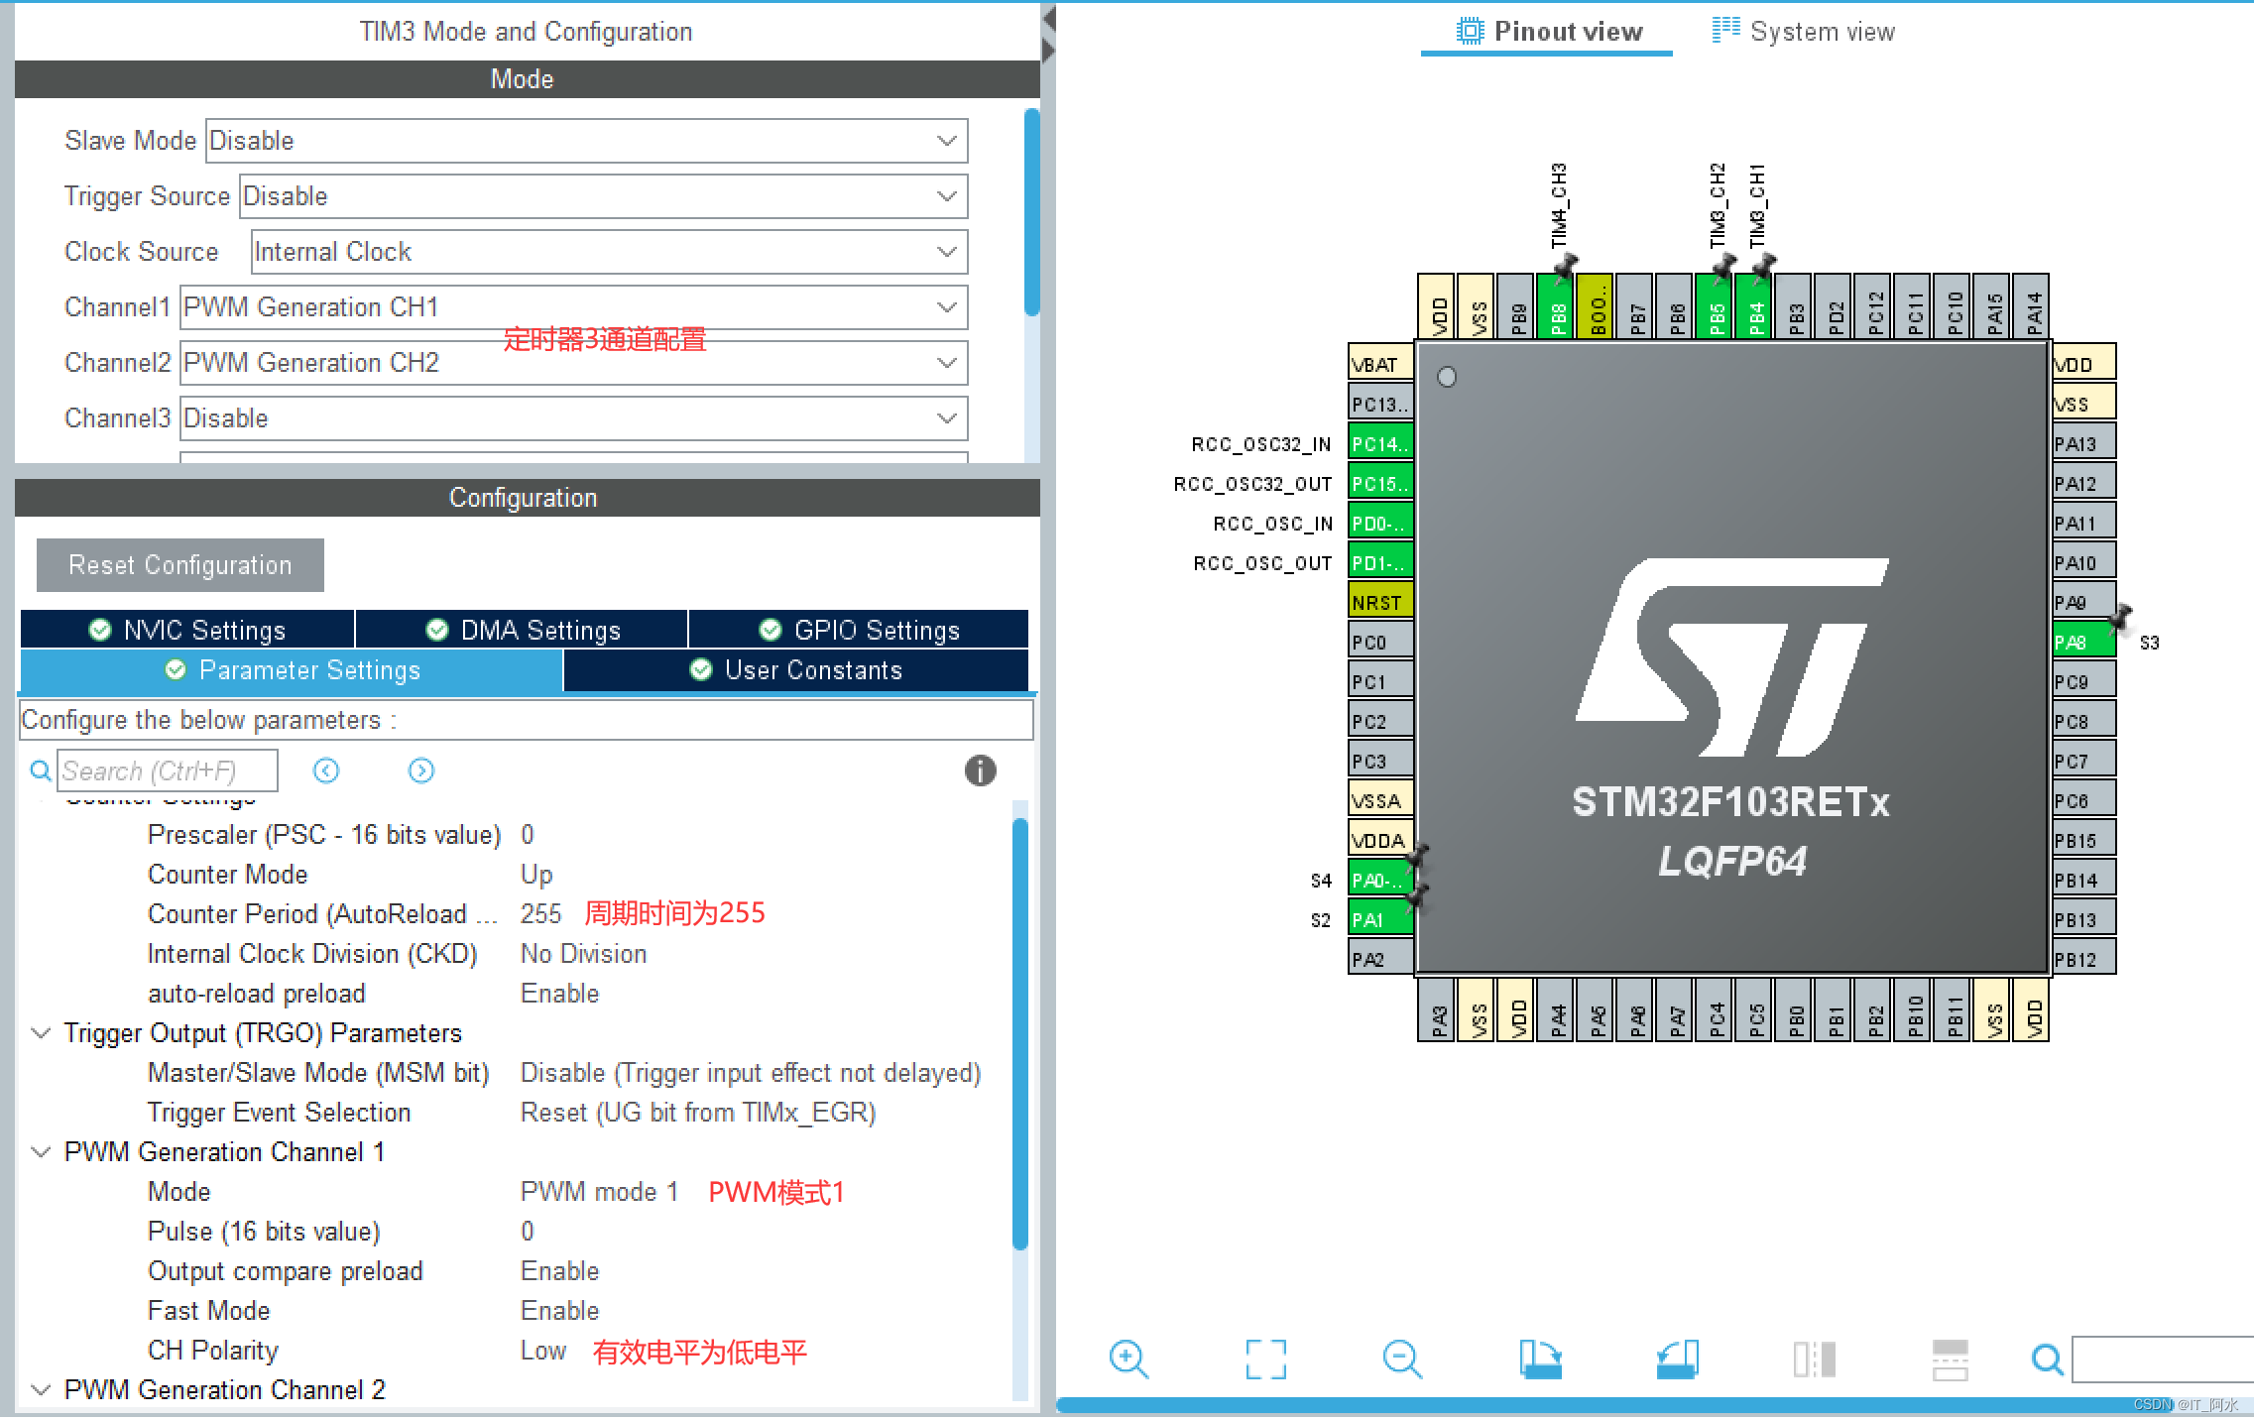Open the Slave Mode dropdown
This screenshot has height=1421, width=2254.
[x=586, y=141]
